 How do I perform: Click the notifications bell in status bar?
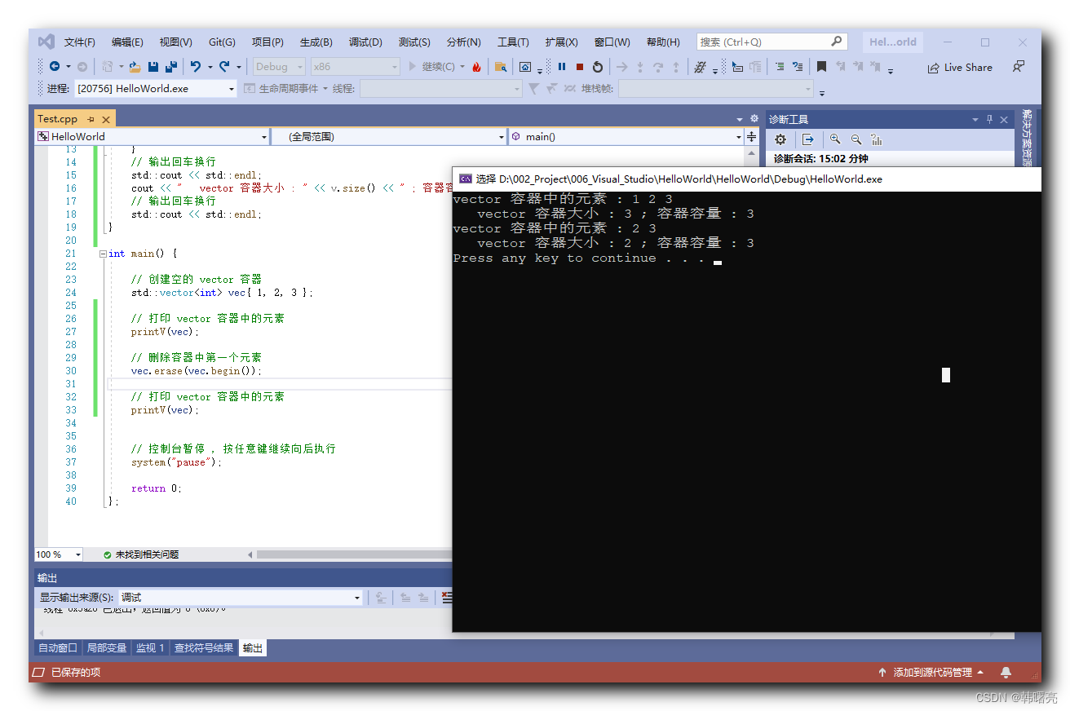1006,673
